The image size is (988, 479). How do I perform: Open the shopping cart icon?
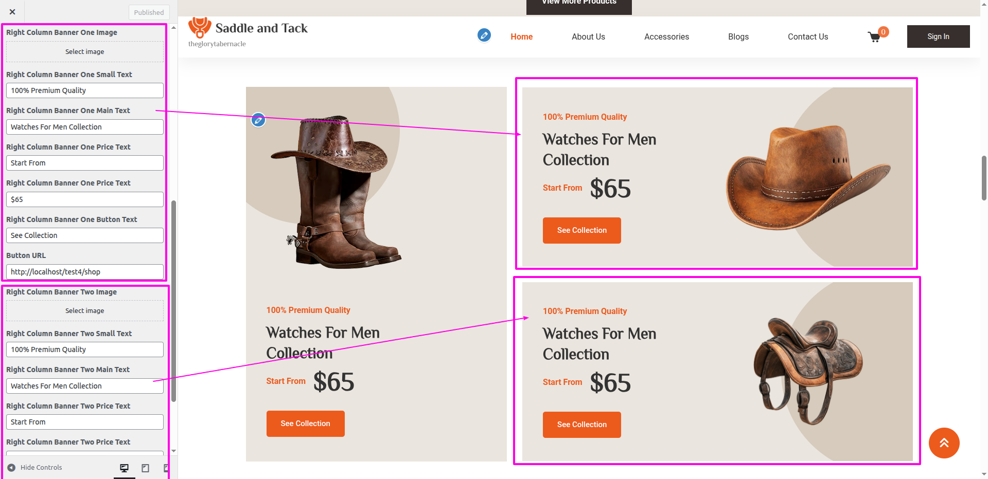coord(874,37)
